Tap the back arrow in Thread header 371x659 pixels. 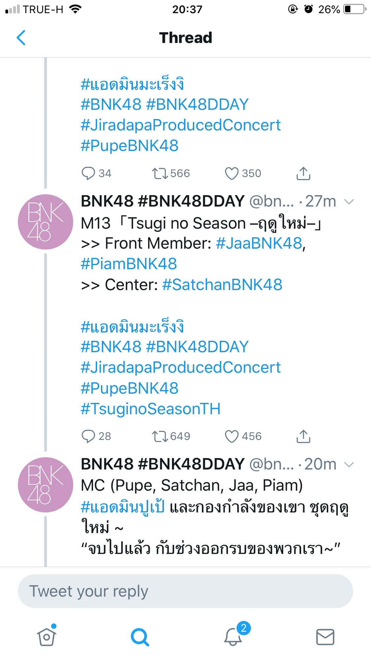pyautogui.click(x=21, y=38)
